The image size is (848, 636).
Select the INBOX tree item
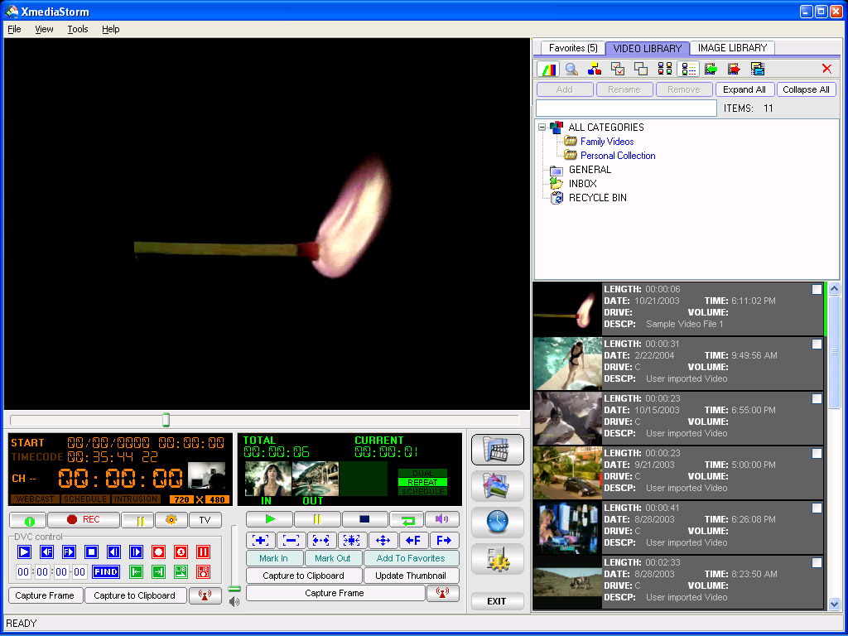pos(582,183)
